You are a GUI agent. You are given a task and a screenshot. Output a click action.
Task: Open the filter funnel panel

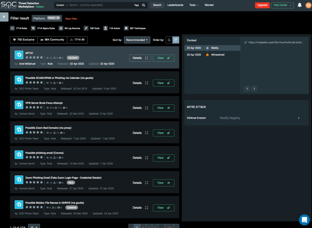coord(4,17)
